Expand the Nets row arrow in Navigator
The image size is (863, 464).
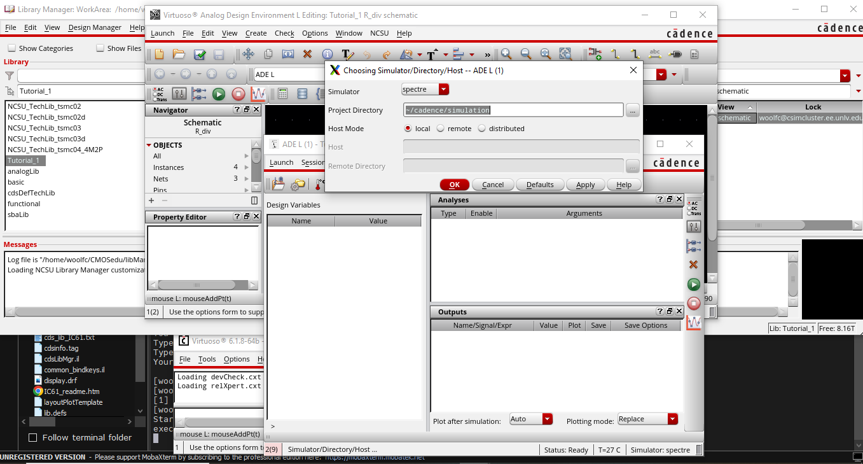(247, 179)
